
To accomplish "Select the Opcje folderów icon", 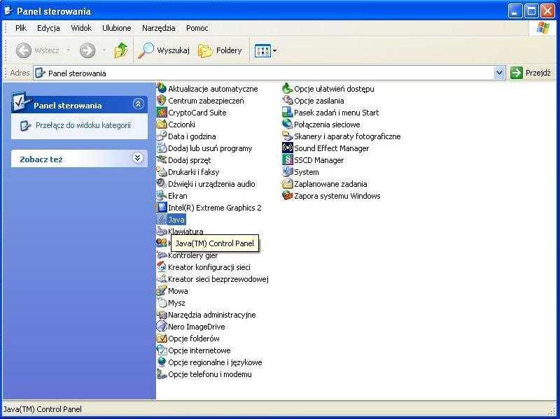I will 162,339.
